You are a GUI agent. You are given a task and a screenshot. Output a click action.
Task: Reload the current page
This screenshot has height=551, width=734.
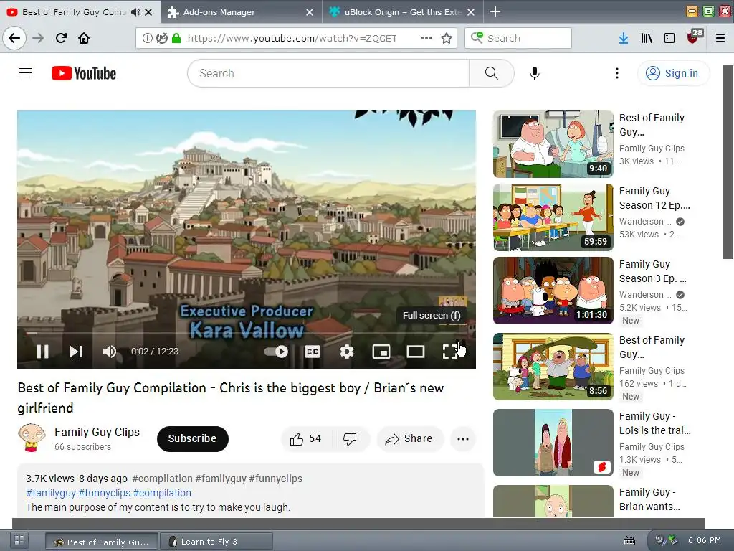62,38
